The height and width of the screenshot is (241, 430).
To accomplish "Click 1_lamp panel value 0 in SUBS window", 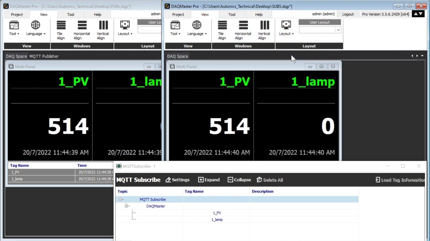I will pyautogui.click(x=328, y=127).
